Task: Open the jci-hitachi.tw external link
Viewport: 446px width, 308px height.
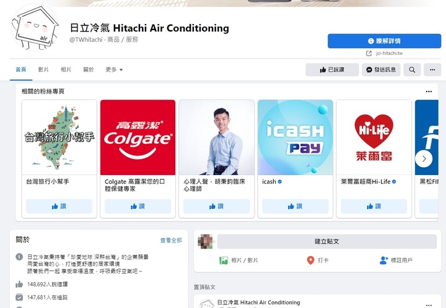Action: point(389,53)
